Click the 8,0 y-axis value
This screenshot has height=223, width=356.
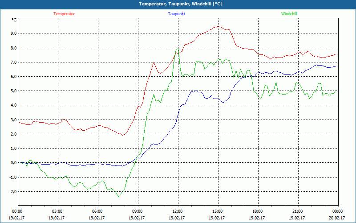click(14, 48)
